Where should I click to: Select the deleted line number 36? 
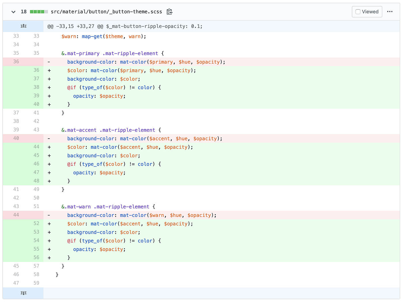(x=16, y=62)
